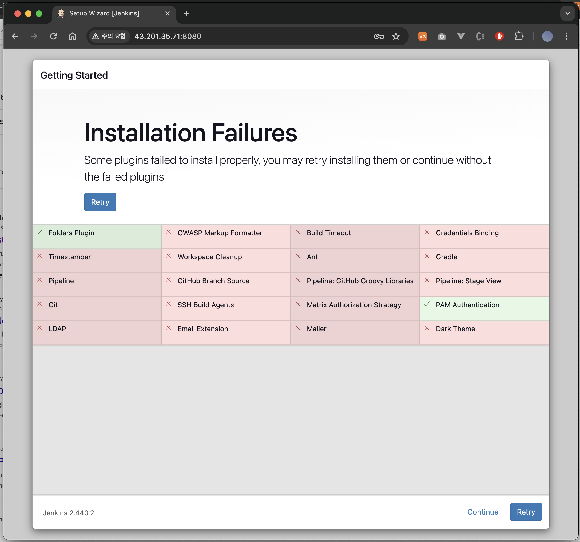Click the camera screenshot extension icon
Viewport: 580px width, 542px height.
click(442, 36)
